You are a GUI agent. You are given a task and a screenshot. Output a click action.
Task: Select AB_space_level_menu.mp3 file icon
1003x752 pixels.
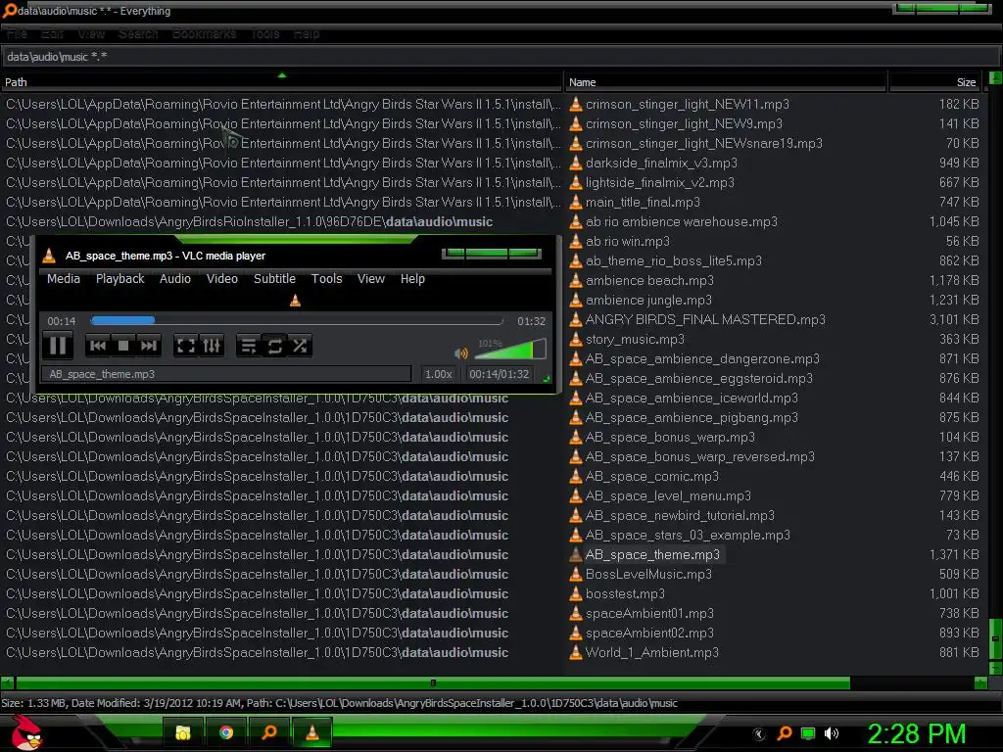[x=576, y=495]
